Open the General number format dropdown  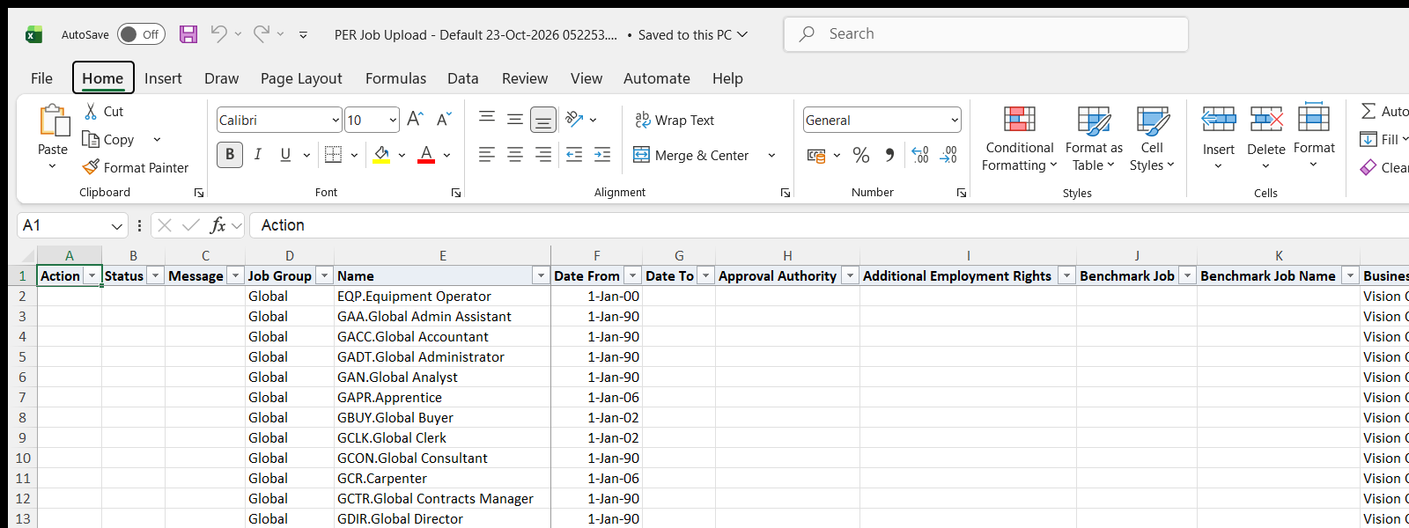pyautogui.click(x=955, y=121)
